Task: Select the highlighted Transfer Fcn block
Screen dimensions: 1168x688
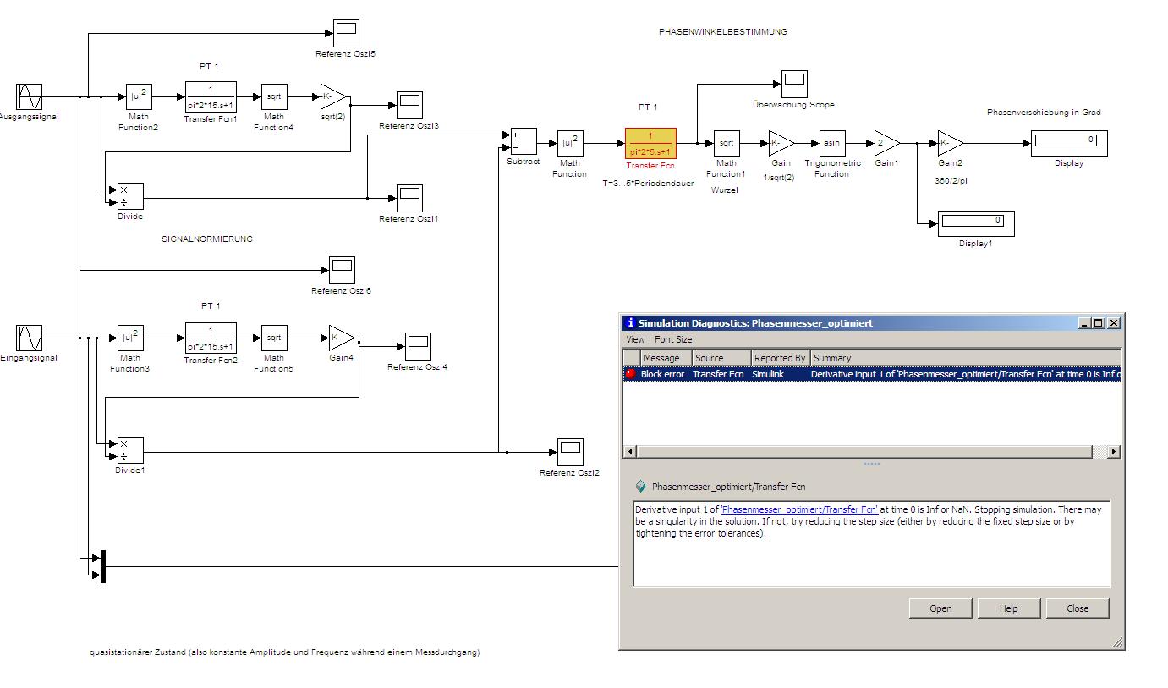Action: [x=650, y=143]
